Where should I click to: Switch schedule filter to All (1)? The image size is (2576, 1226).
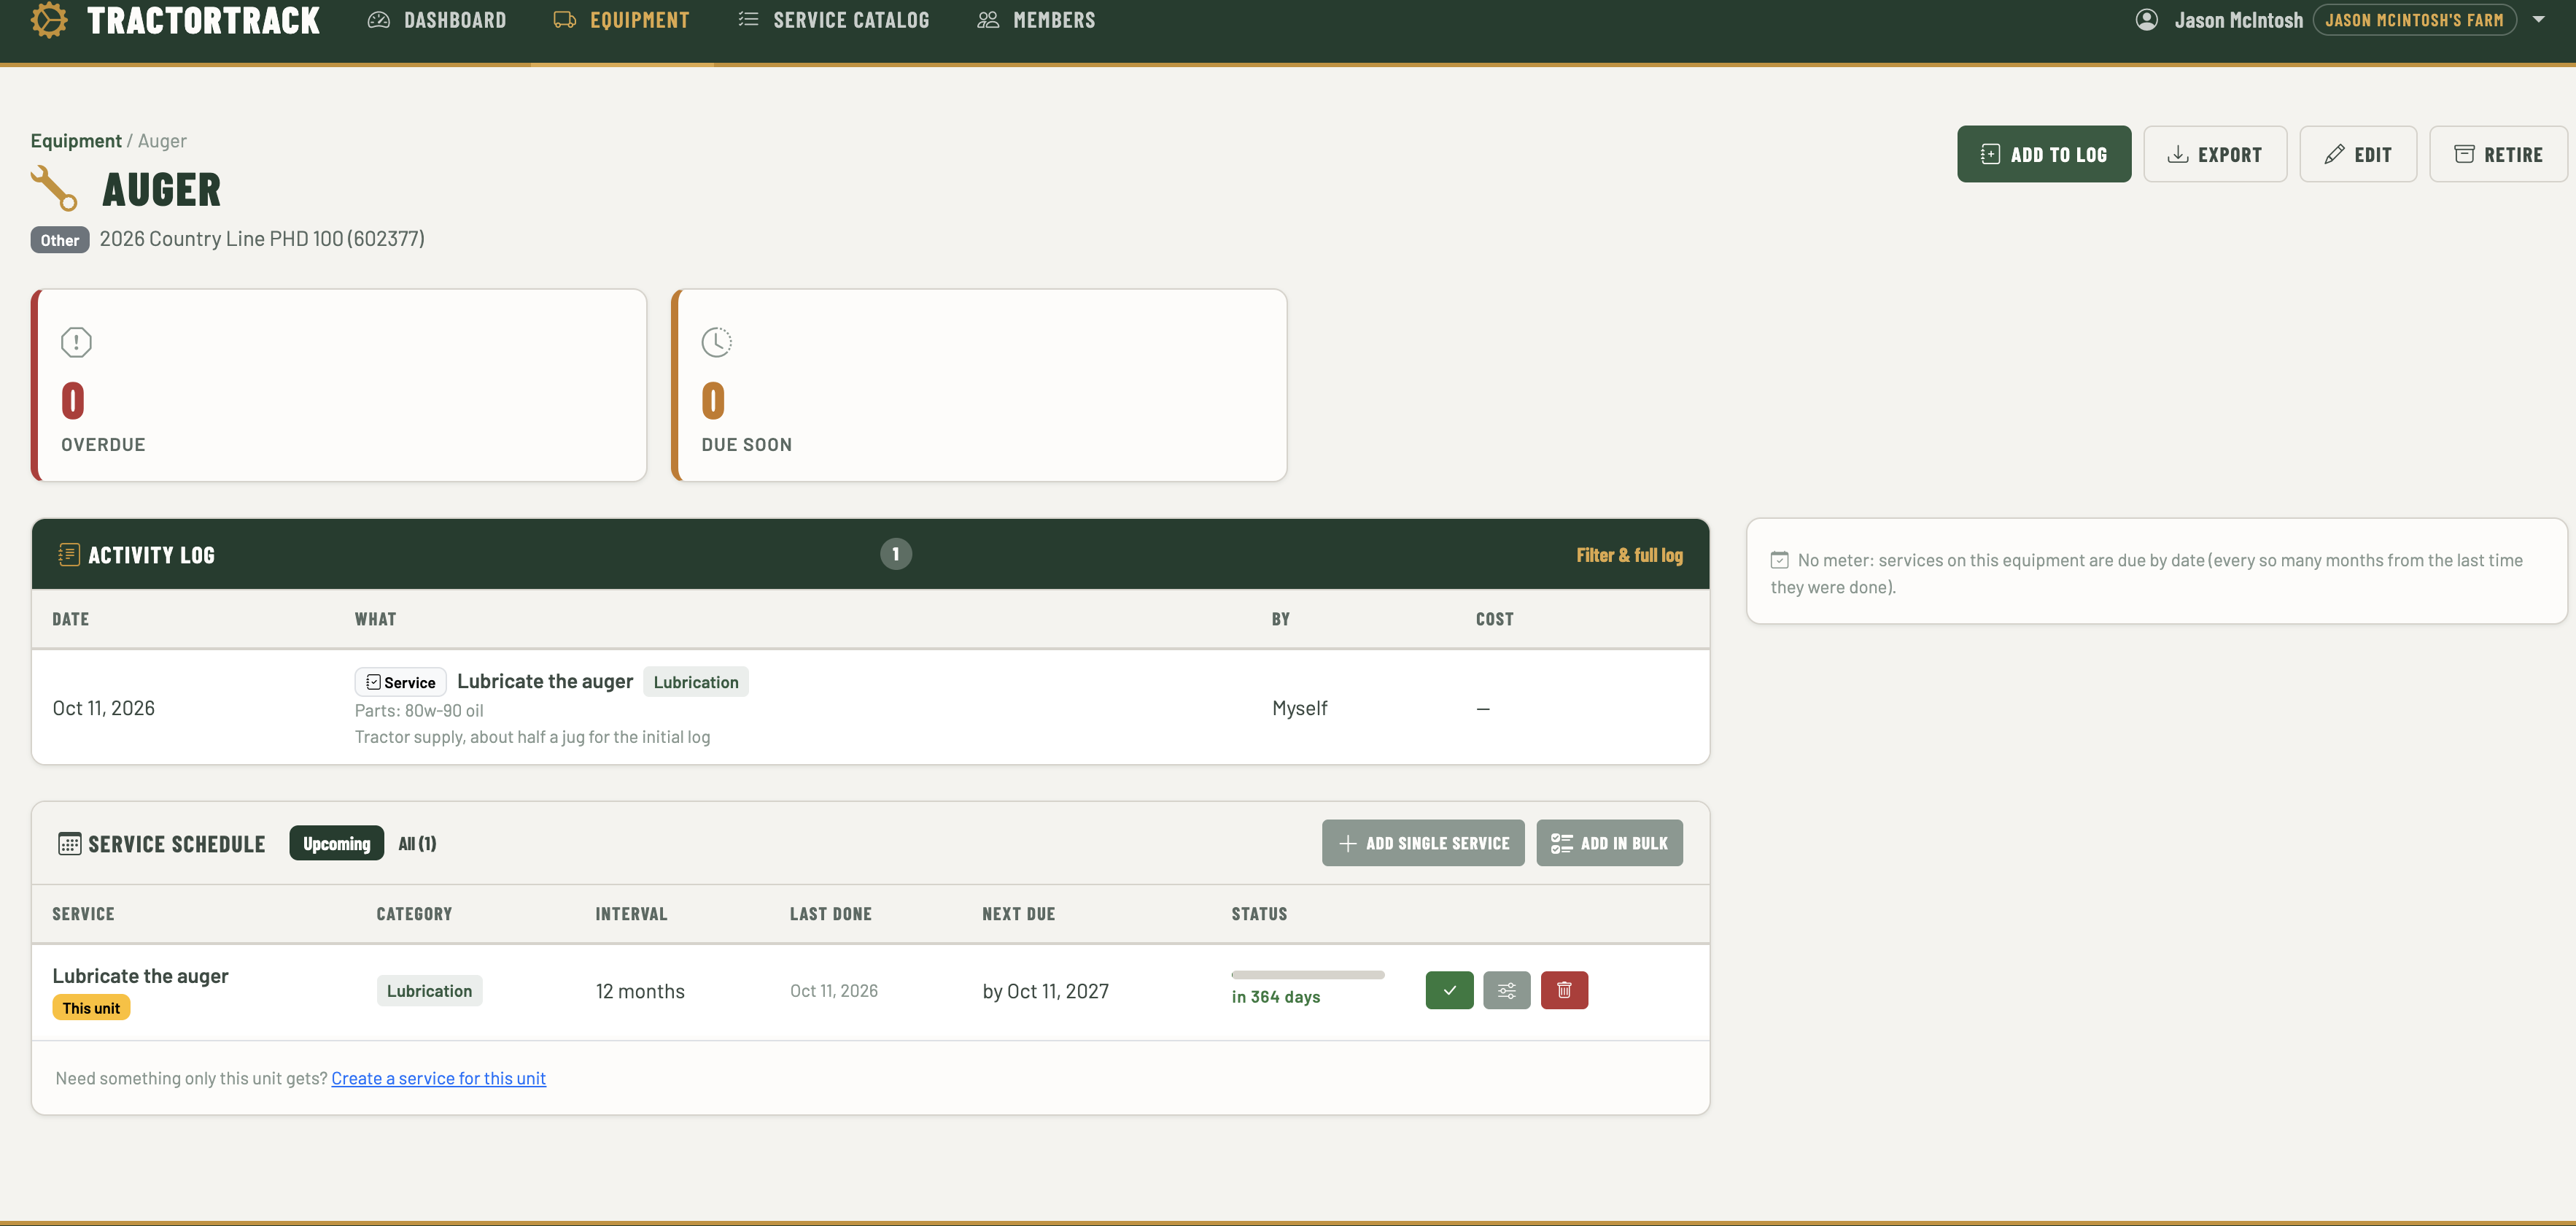tap(417, 844)
